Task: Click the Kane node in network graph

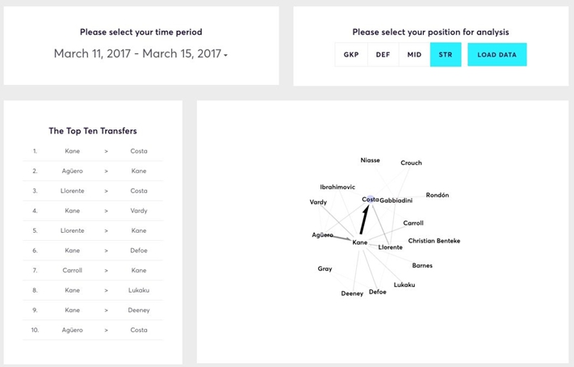Action: (360, 243)
